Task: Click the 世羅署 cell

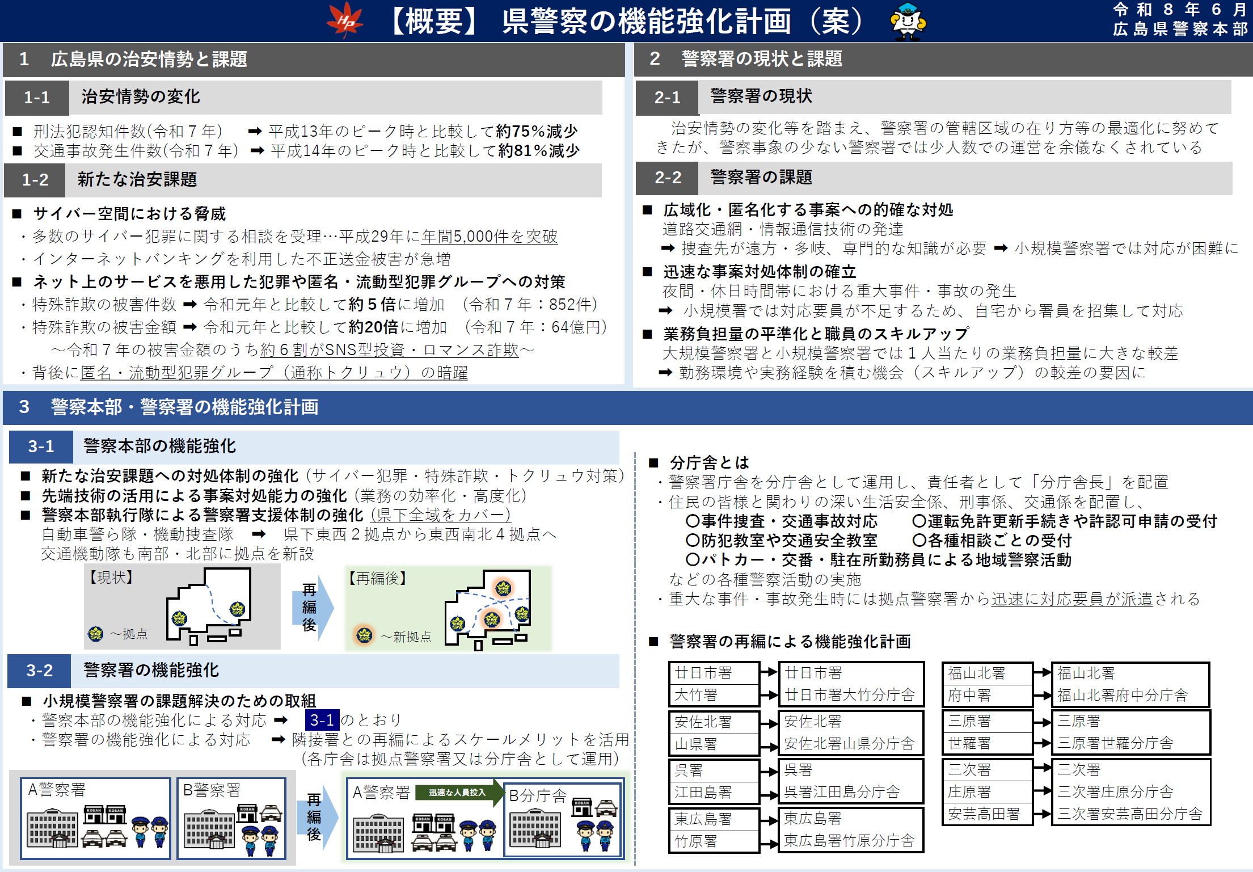Action: pyautogui.click(x=988, y=743)
